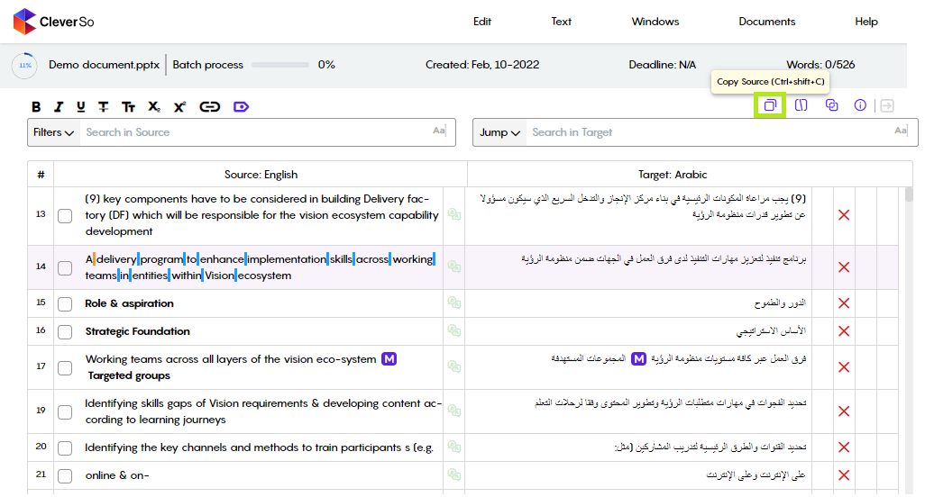This screenshot has width=925, height=497.
Task: Open the information icon
Action: tap(860, 105)
